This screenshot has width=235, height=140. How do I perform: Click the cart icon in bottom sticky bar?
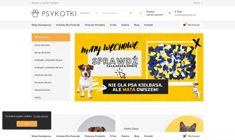click(x=184, y=136)
